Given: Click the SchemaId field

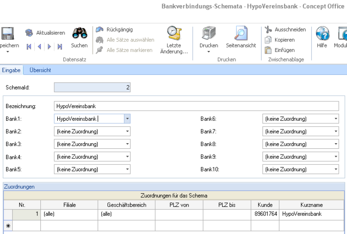Looking at the screenshot, I should (x=92, y=87).
